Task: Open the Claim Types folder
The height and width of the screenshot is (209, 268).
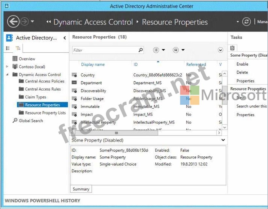Action: (x=36, y=97)
